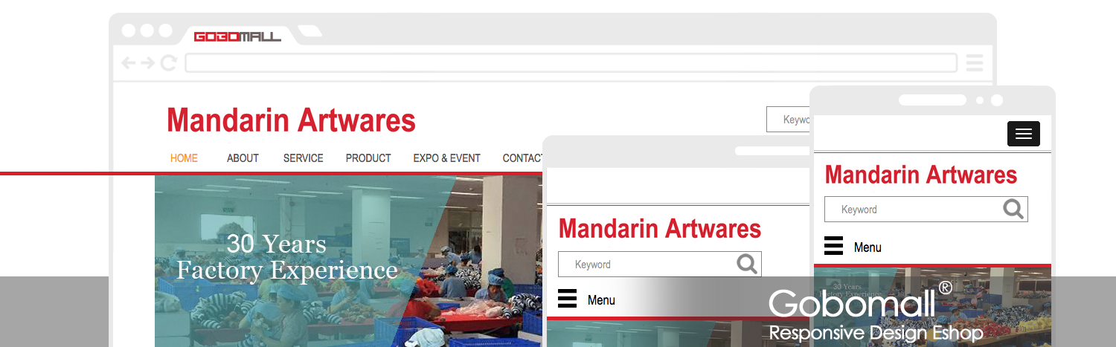Open the phone Menu hamburger icon
The image size is (1116, 347).
tap(833, 246)
